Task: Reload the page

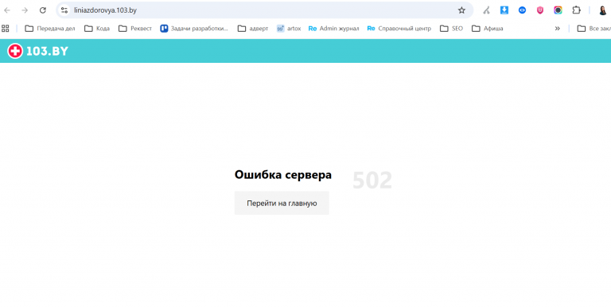Action: coord(43,10)
